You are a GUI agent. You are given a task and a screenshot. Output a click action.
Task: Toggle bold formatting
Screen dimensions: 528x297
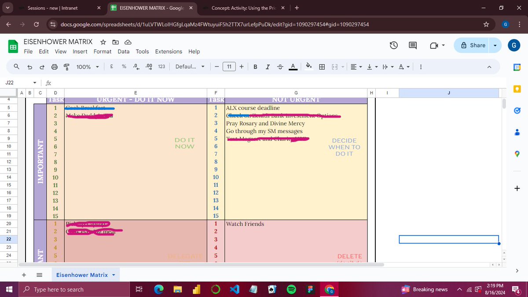pos(255,67)
